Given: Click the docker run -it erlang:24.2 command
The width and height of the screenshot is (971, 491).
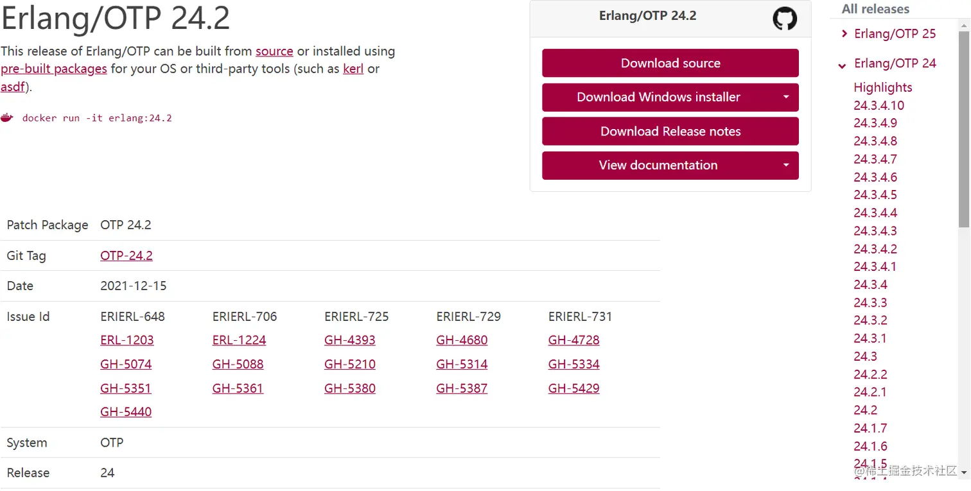Looking at the screenshot, I should point(97,118).
